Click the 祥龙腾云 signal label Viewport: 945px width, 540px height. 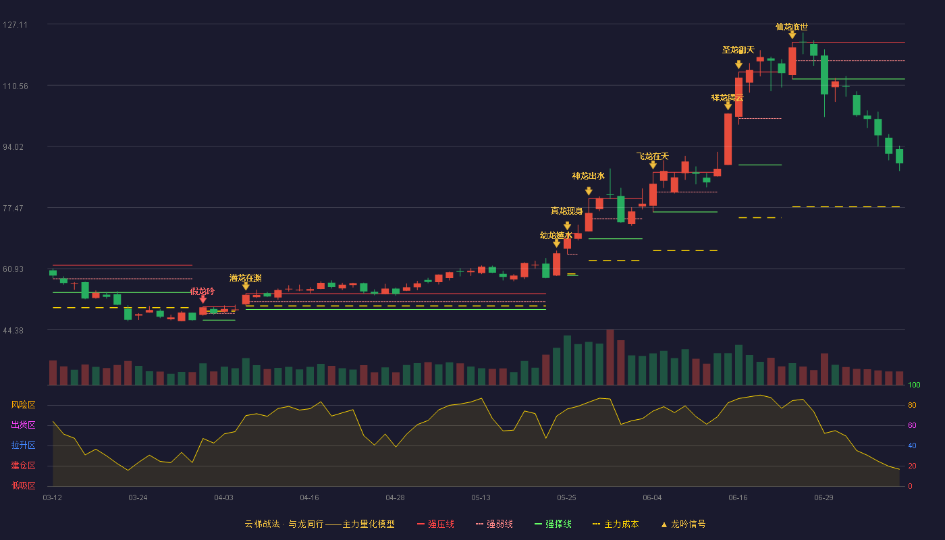click(x=728, y=98)
